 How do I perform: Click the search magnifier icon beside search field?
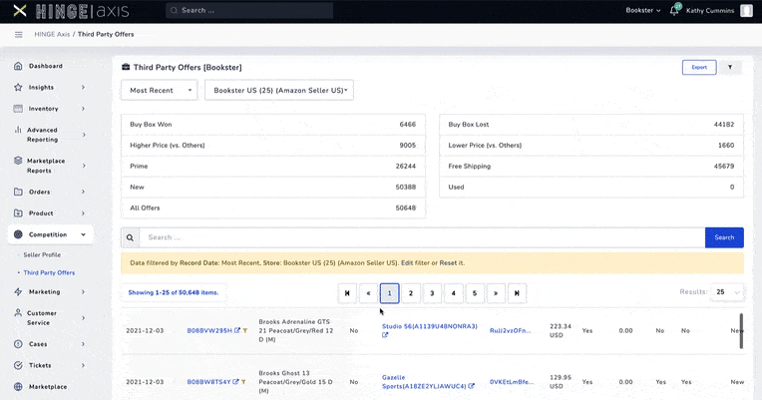pos(130,237)
